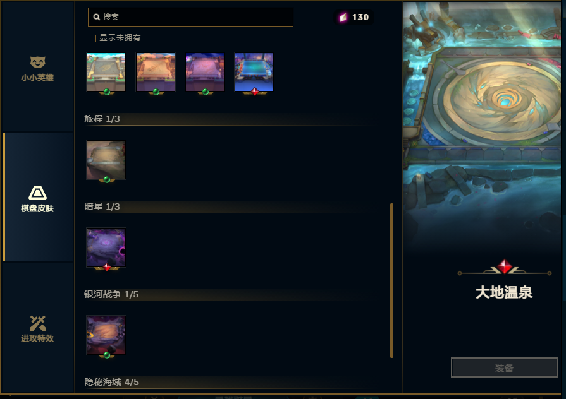Select the blue water arena thumbnail with the red gem
Screen dimensions: 566x399
[x=254, y=72]
